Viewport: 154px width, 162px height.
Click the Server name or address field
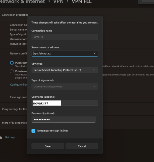(65, 53)
